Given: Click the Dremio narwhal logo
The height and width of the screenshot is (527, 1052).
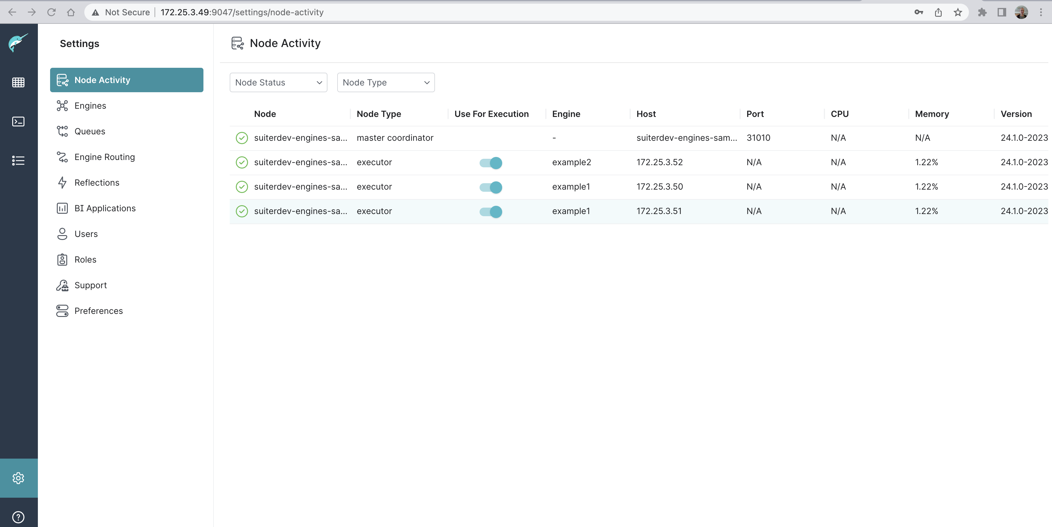Looking at the screenshot, I should 18,44.
